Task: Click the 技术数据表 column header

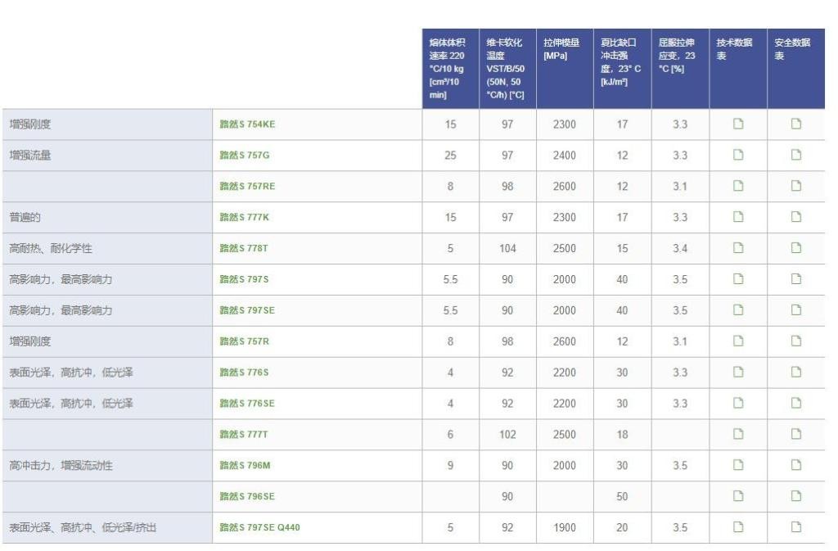Action: tap(737, 49)
